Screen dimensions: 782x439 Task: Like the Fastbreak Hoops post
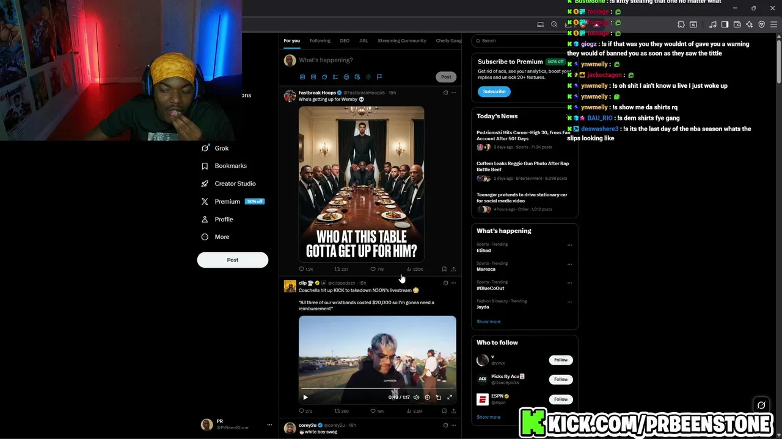pos(377,269)
